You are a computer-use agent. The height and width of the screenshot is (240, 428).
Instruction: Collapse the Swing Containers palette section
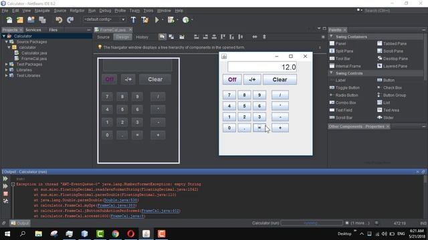tap(332, 37)
